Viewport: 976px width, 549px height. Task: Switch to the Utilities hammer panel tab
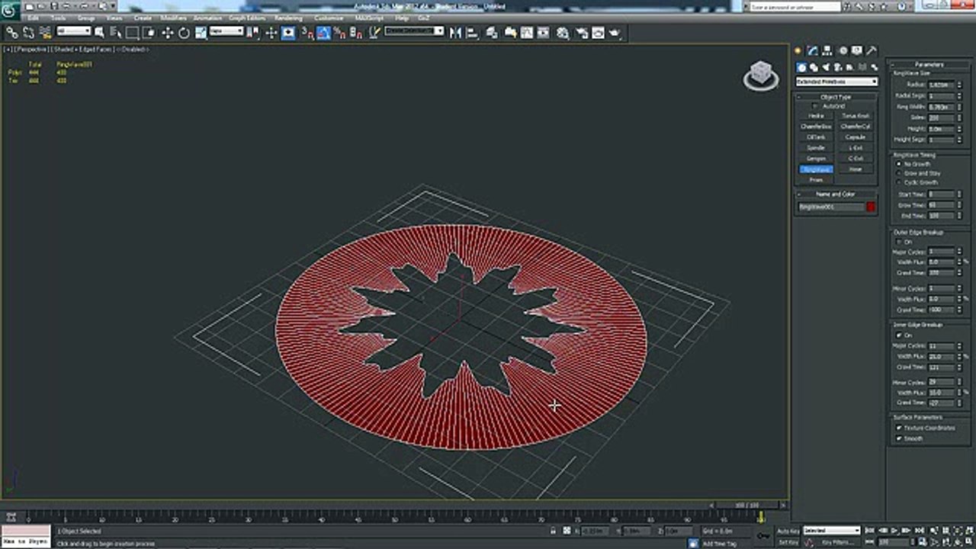point(871,51)
